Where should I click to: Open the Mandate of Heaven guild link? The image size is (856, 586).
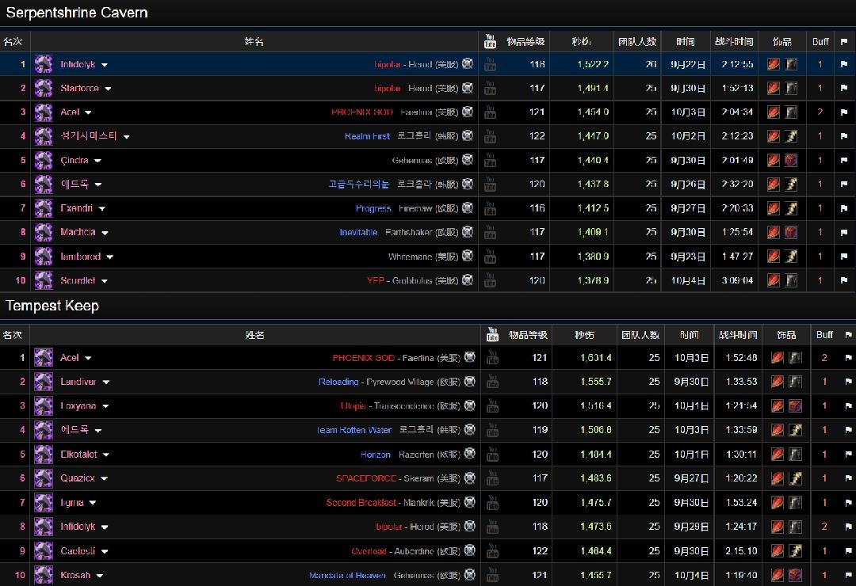(347, 576)
